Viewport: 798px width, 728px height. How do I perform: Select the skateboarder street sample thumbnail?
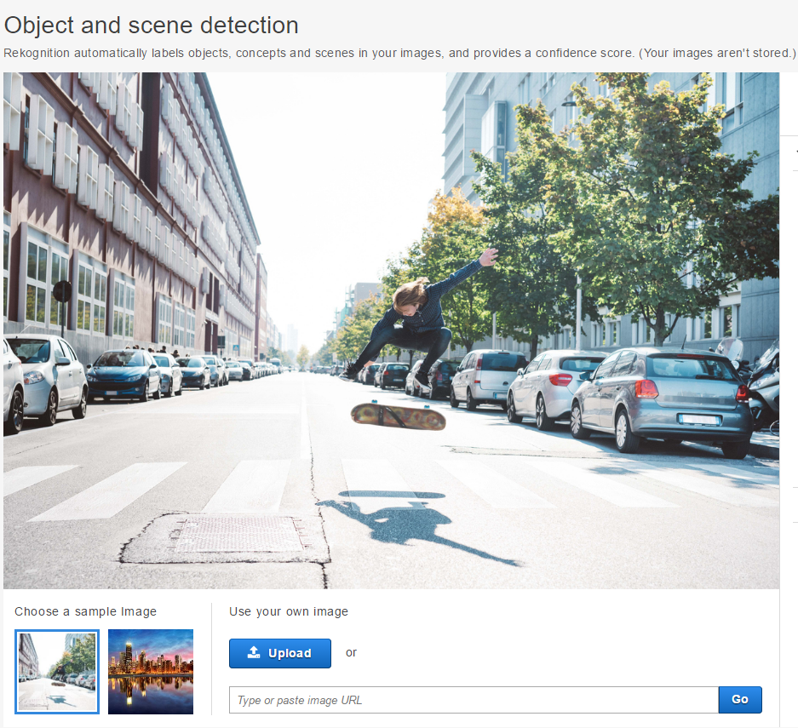coord(57,672)
